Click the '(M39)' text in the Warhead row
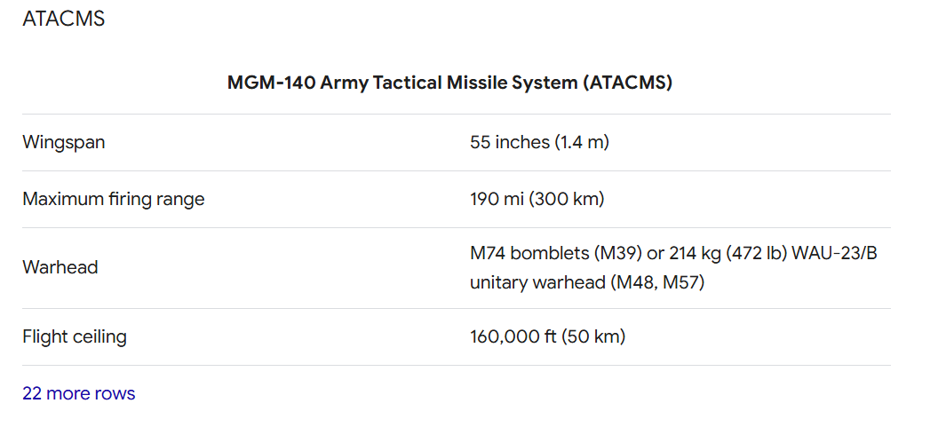Viewport: 946px width, 427px height. (617, 253)
